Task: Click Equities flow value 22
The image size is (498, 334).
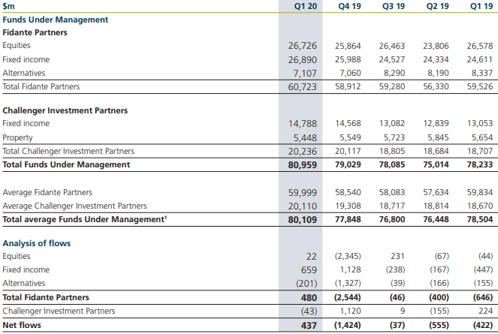Action: coord(312,257)
